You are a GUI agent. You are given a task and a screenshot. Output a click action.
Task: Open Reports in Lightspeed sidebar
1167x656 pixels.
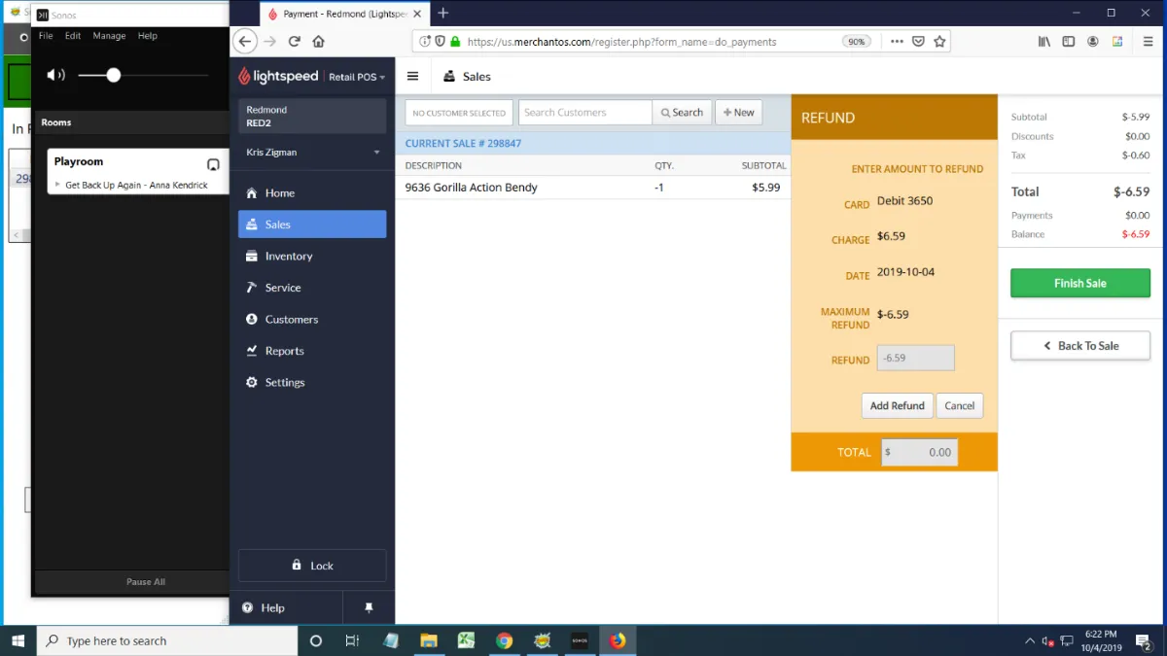(312, 351)
